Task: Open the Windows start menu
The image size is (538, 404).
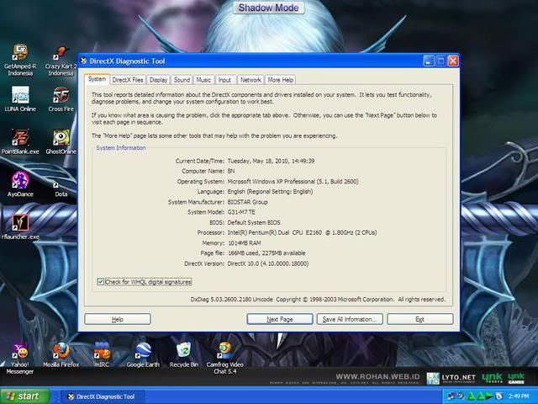Action: (x=25, y=396)
